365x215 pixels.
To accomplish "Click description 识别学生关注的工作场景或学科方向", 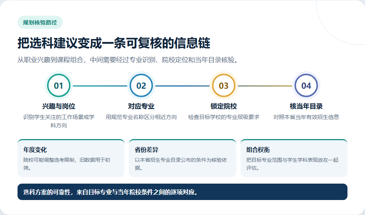I will [x=59, y=121].
